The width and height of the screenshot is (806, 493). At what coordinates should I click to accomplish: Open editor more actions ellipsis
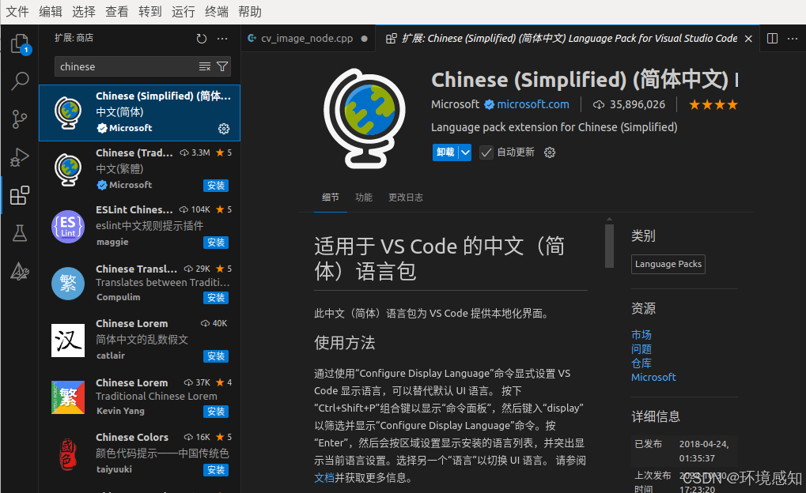(x=793, y=39)
